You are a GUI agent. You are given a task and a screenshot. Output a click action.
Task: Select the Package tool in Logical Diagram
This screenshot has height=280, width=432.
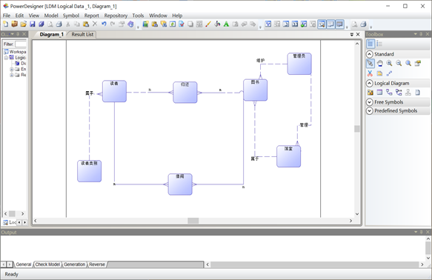[x=370, y=93]
